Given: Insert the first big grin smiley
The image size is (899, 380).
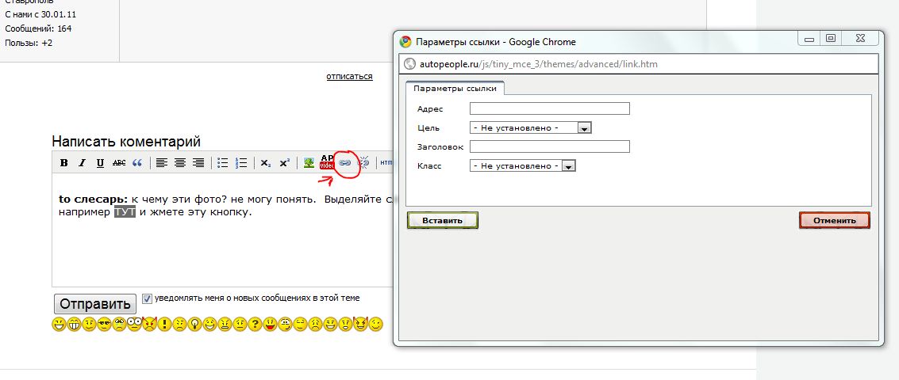Looking at the screenshot, I should pos(59,325).
